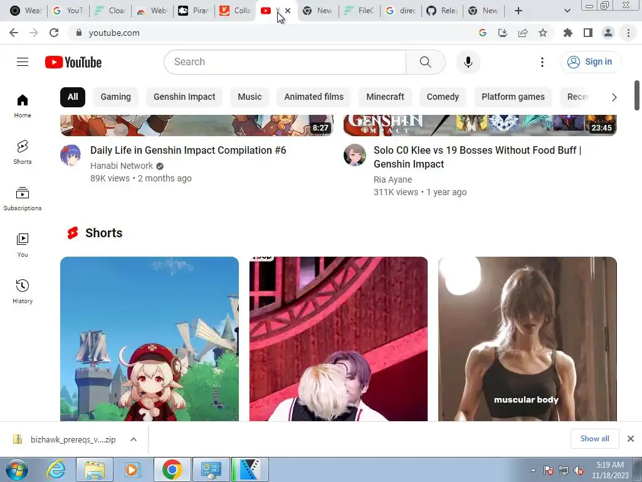Click the Ria Ayane channel avatar
The width and height of the screenshot is (642, 482).
click(355, 156)
